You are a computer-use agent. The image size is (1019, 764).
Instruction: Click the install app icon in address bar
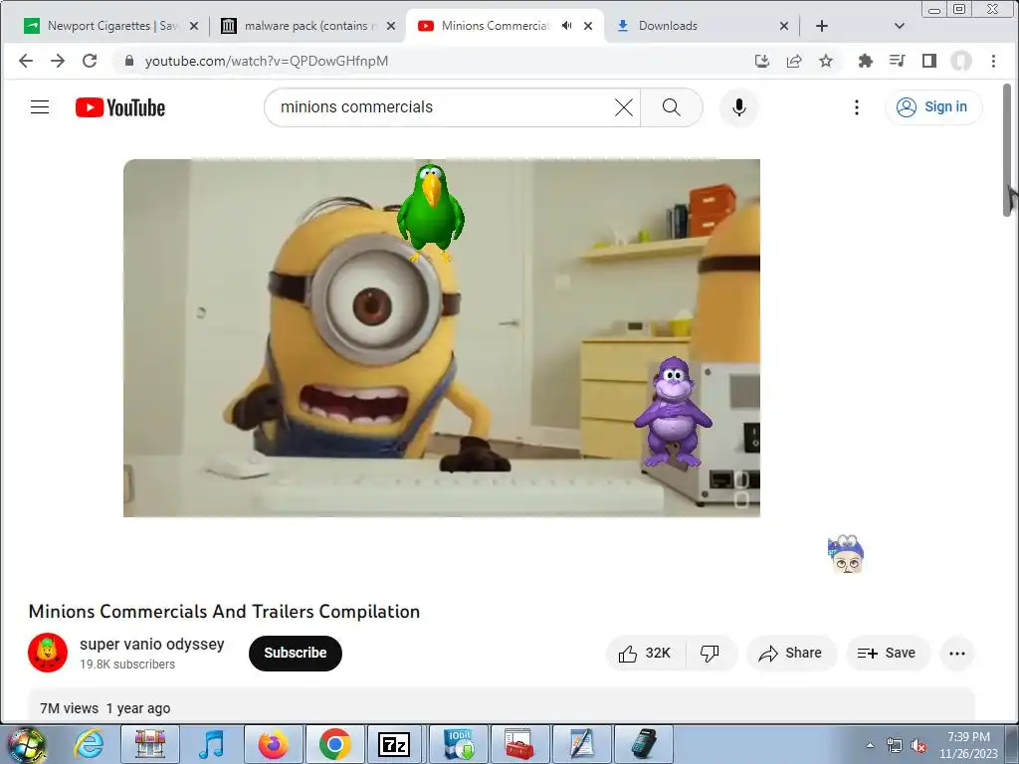(761, 61)
